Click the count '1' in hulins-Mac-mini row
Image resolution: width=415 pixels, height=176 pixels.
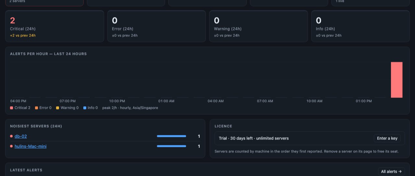click(199, 146)
